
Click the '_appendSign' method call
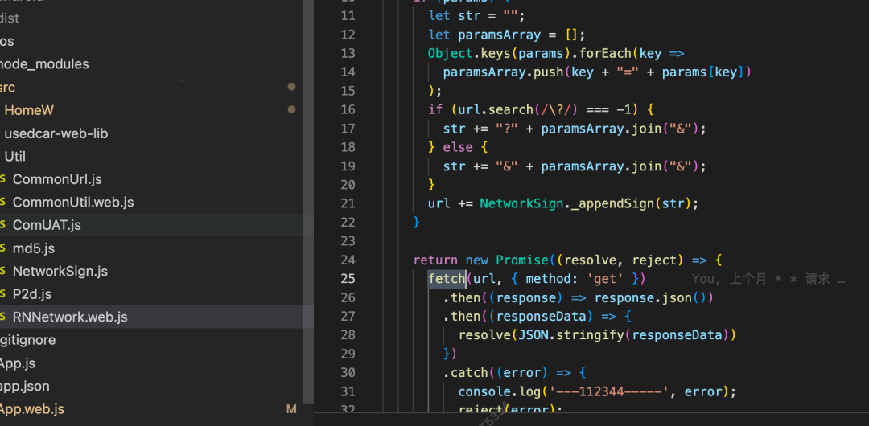coord(612,203)
